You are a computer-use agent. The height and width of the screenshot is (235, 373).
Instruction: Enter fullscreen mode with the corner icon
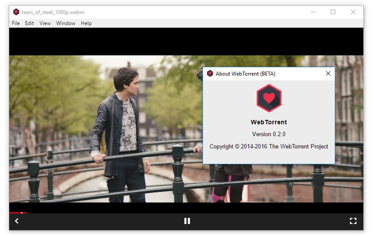[353, 221]
